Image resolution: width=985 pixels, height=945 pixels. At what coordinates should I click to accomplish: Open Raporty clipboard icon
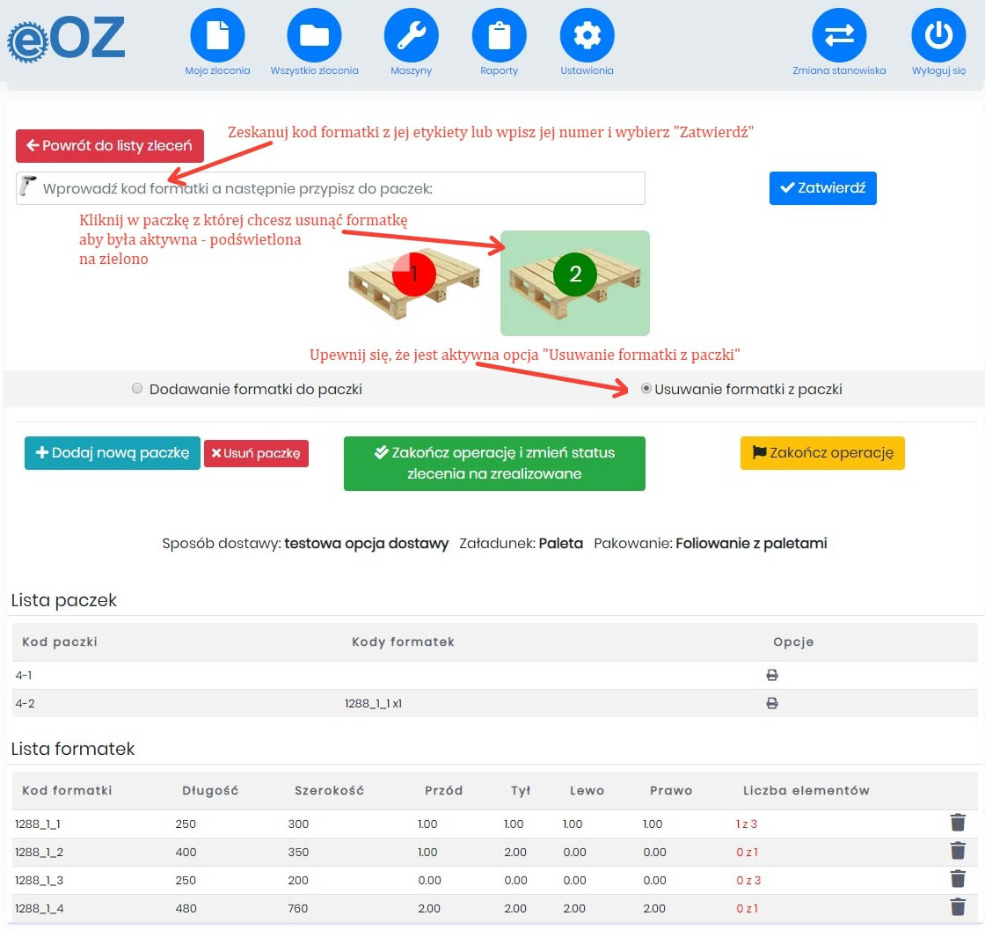(499, 36)
